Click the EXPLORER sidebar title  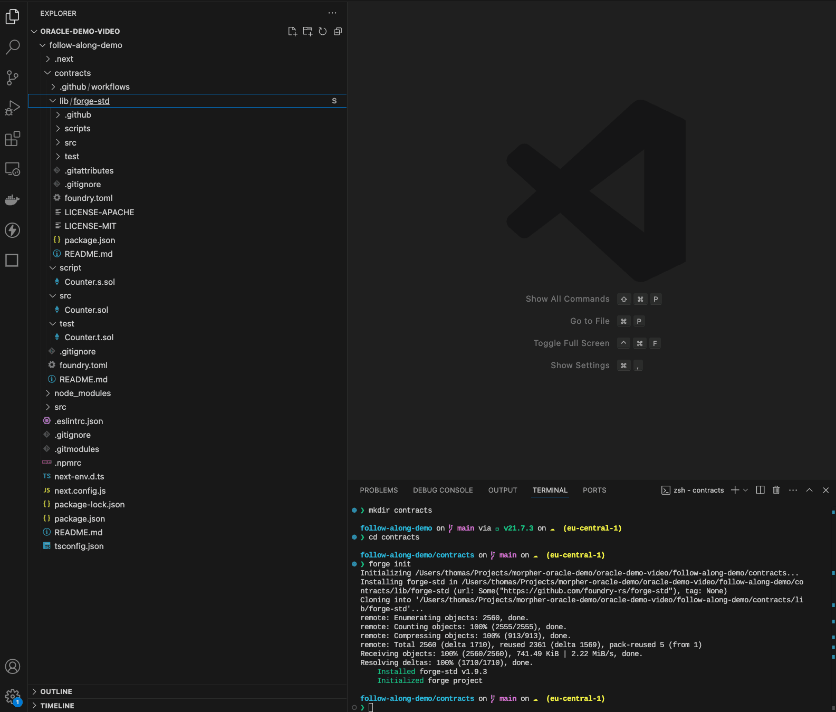59,13
